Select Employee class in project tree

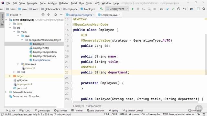click(38, 44)
